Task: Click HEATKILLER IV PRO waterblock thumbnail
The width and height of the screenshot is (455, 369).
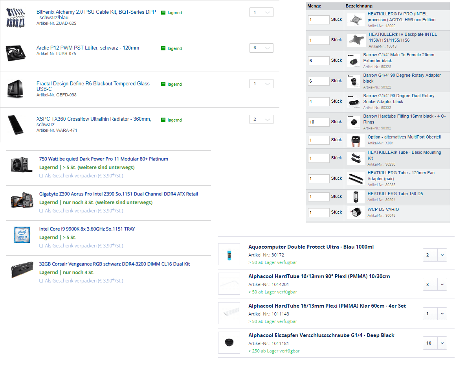Action: 356,20
